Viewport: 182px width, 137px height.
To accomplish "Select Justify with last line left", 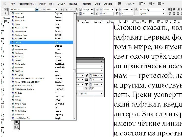I will pyautogui.click(x=170, y=14).
